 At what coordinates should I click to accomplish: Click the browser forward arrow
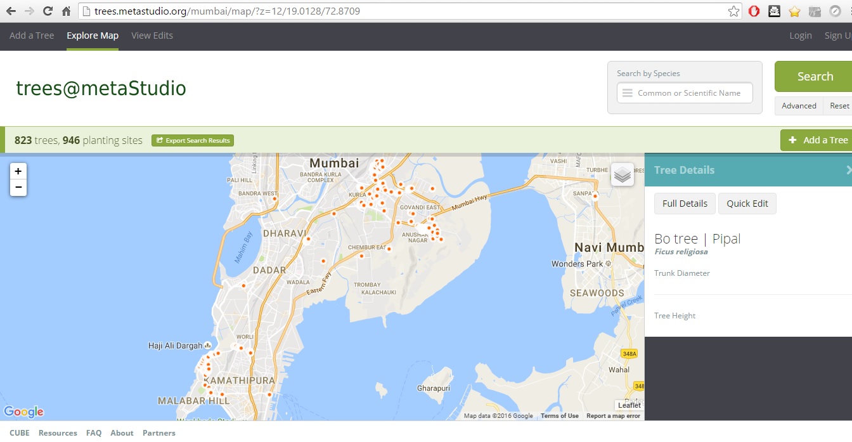pos(29,11)
